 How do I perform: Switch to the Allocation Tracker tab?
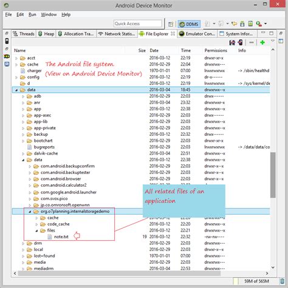coord(76,34)
